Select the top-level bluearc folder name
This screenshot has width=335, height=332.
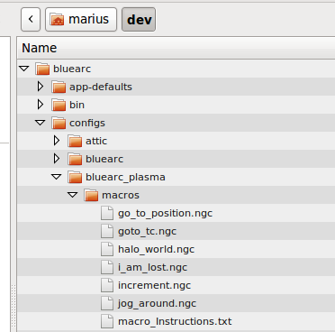[x=72, y=69]
